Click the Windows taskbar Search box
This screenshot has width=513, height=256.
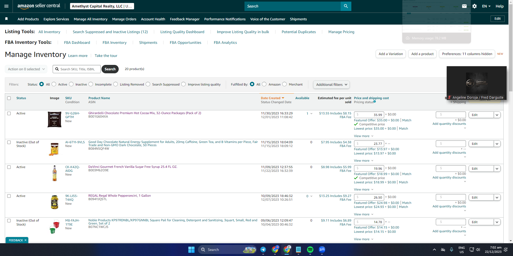tap(227, 250)
